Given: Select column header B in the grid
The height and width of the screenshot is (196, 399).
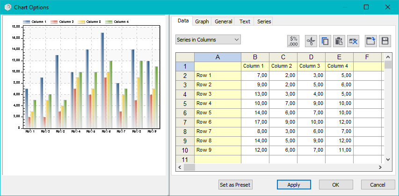Looking at the screenshot, I should [x=255, y=57].
